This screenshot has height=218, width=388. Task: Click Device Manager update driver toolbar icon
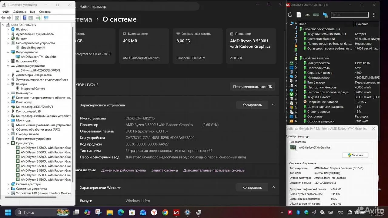38,18
